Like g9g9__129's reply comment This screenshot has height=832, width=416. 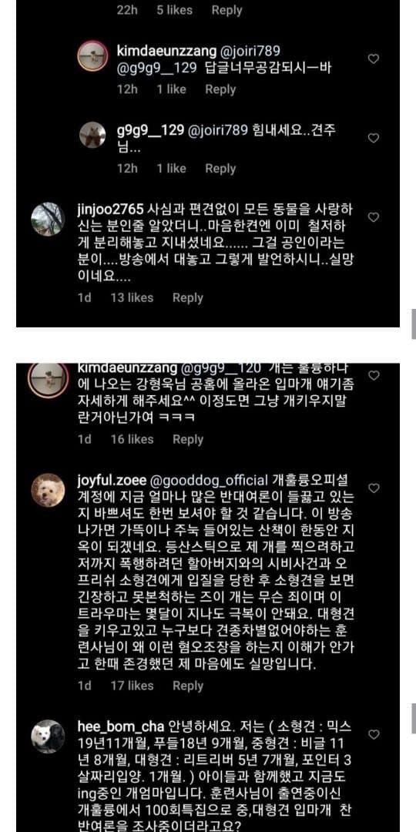point(374,138)
